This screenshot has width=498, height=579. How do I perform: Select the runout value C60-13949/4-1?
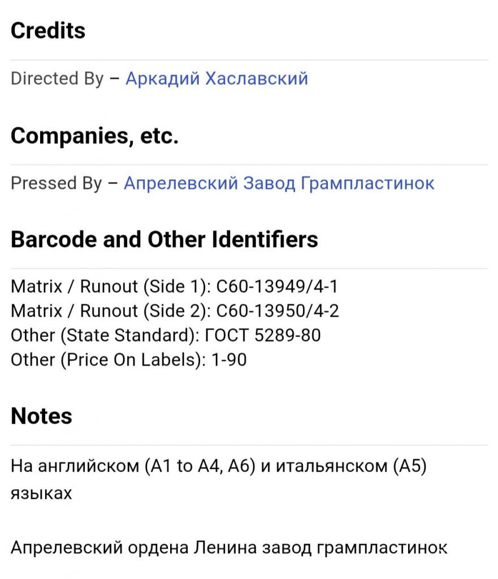point(277,287)
